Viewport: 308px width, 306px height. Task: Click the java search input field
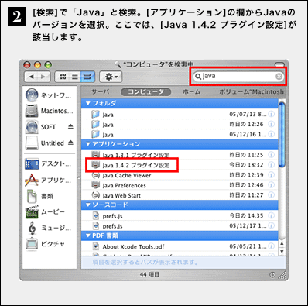tap(238, 77)
